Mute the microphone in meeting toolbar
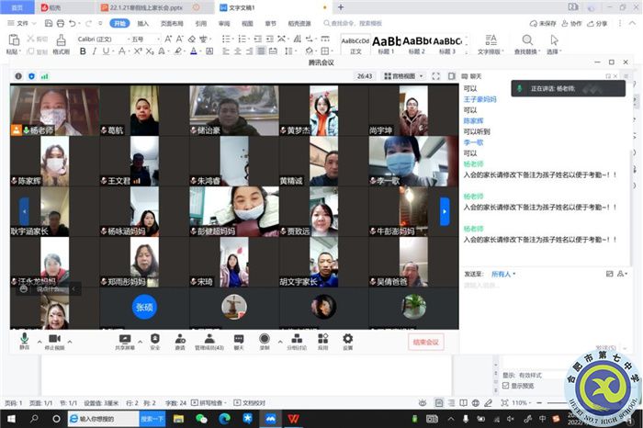643x428 pixels. pos(25,340)
